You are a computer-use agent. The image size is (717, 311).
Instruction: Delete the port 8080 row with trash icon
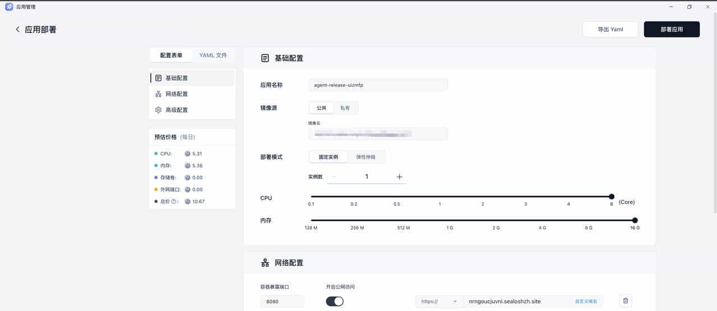click(626, 301)
